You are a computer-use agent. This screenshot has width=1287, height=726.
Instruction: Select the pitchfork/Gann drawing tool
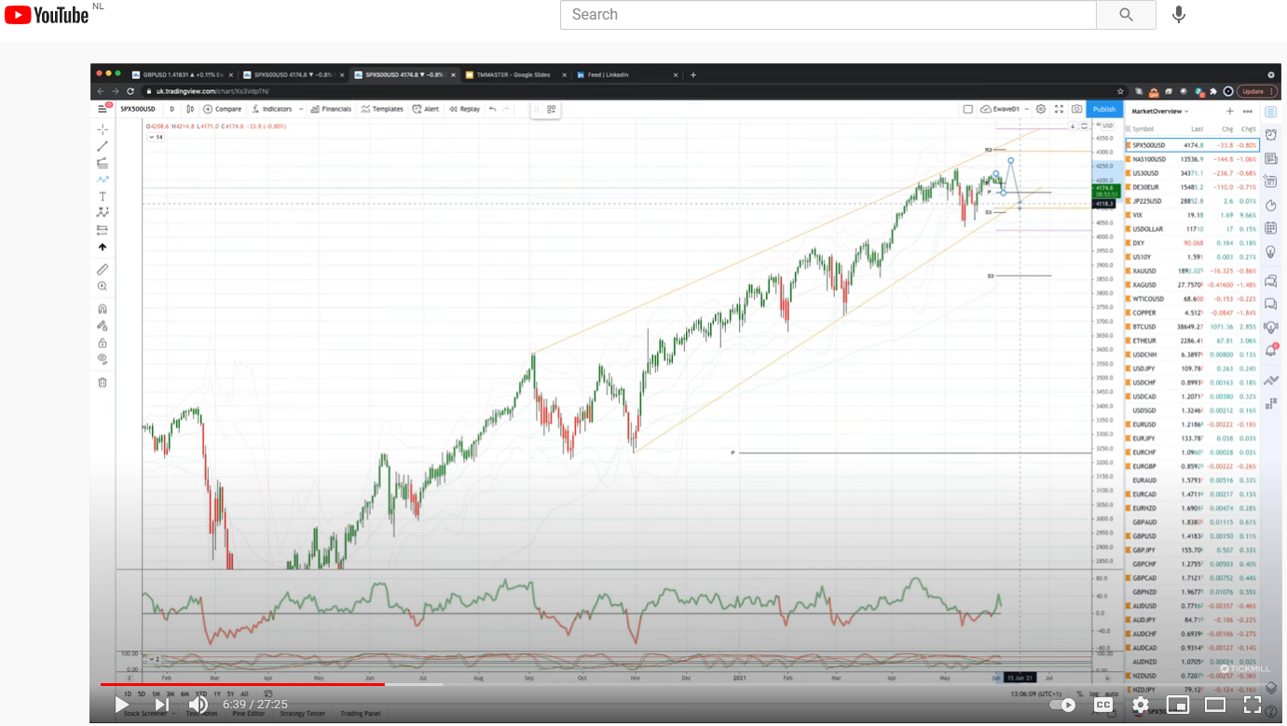[103, 163]
